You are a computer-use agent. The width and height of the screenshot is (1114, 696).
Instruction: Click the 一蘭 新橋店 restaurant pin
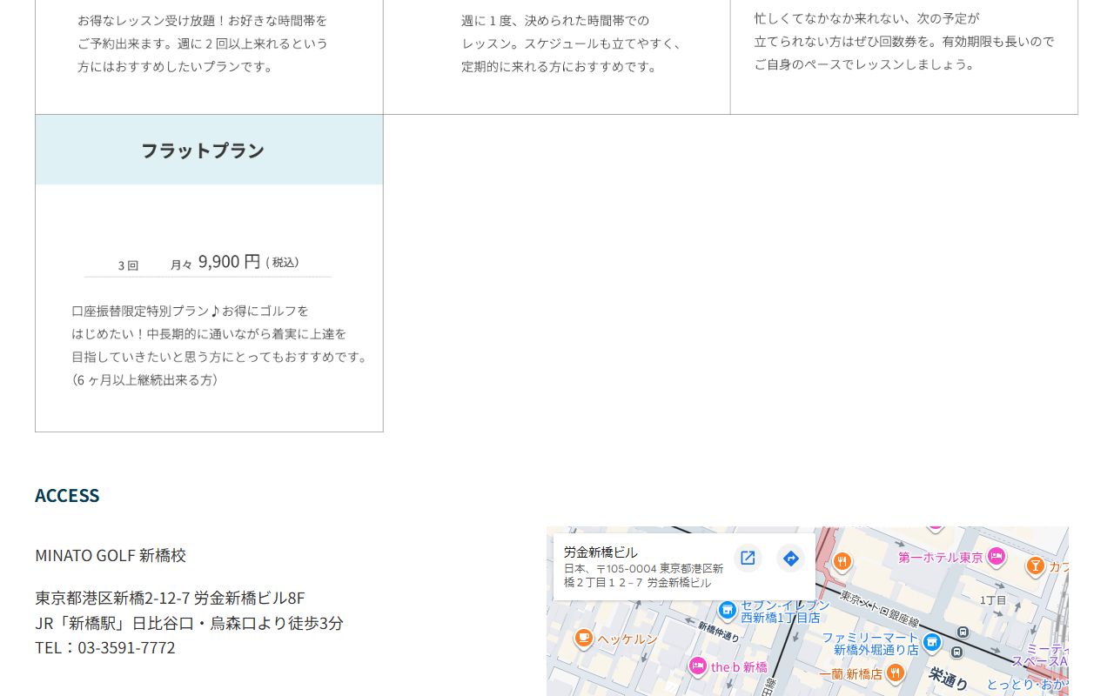point(895,673)
